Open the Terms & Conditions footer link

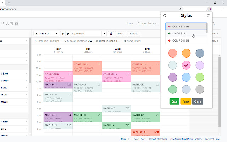pyautogui.click(x=158, y=139)
